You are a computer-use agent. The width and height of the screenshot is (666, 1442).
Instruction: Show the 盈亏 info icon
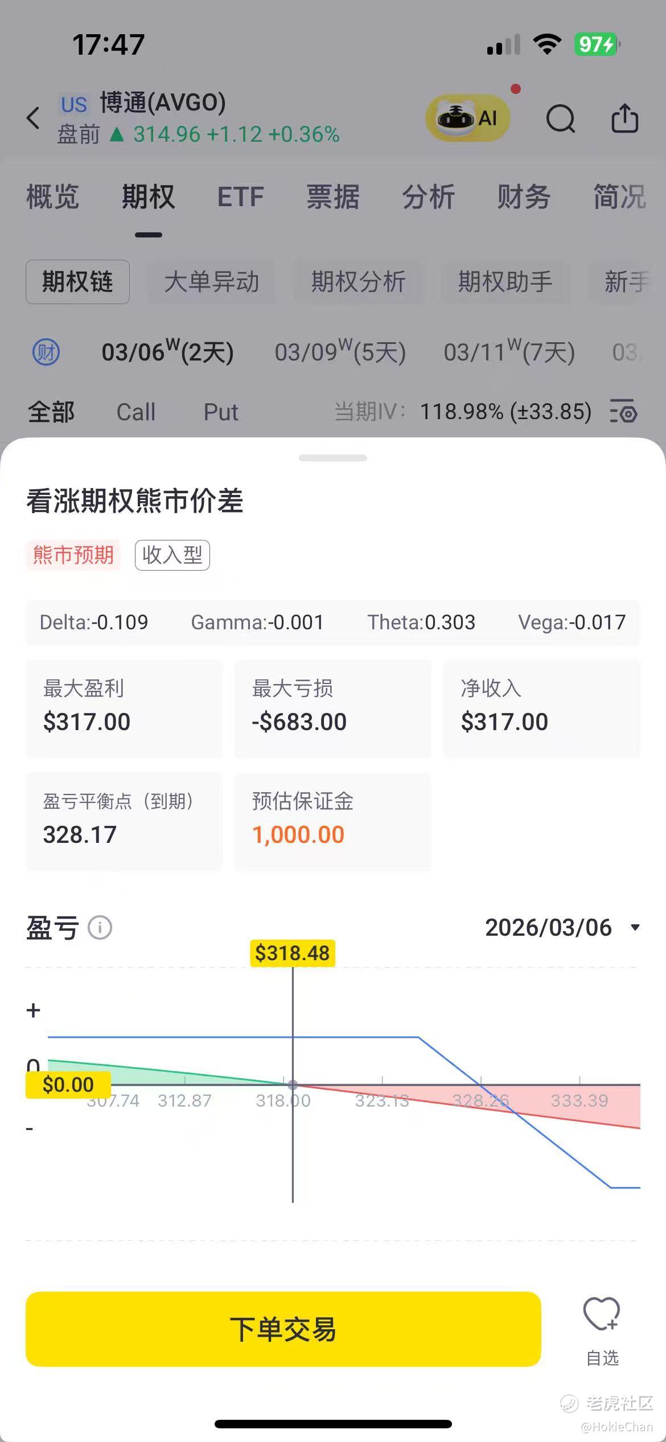click(100, 928)
